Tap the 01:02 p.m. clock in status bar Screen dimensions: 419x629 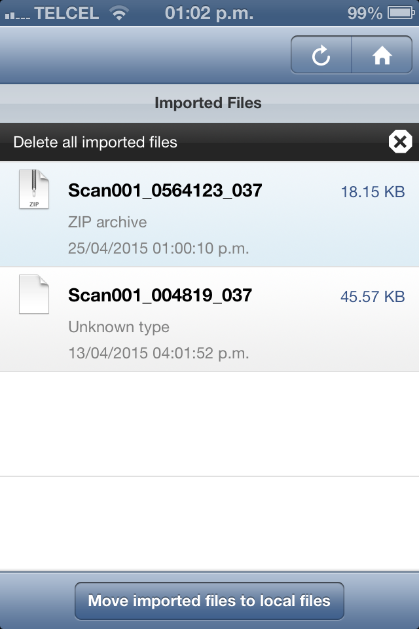tap(209, 12)
